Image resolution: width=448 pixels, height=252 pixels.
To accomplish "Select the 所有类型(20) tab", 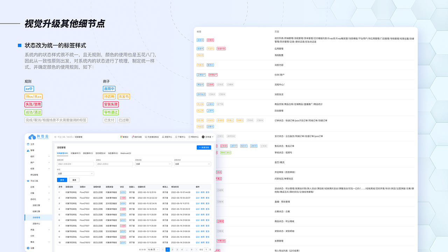I will [x=62, y=153].
